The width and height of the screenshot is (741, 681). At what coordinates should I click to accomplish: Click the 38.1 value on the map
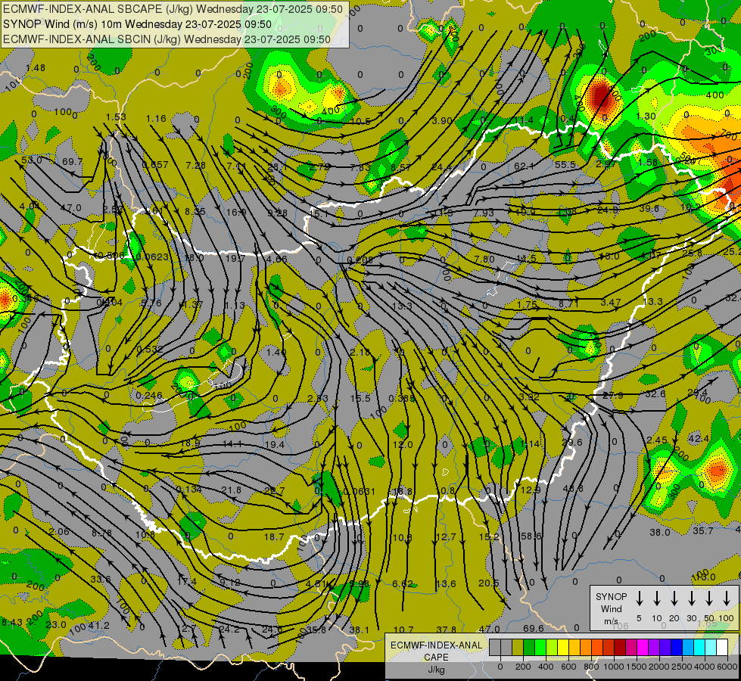coord(360,630)
